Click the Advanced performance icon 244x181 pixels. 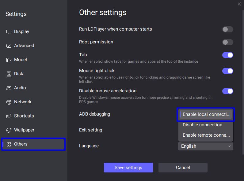click(9, 46)
